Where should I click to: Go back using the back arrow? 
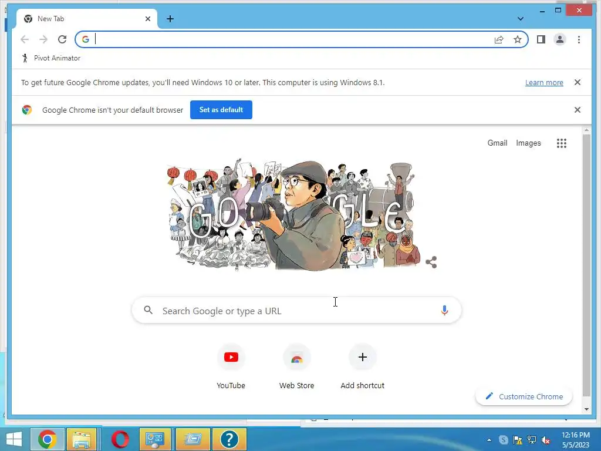pos(25,39)
